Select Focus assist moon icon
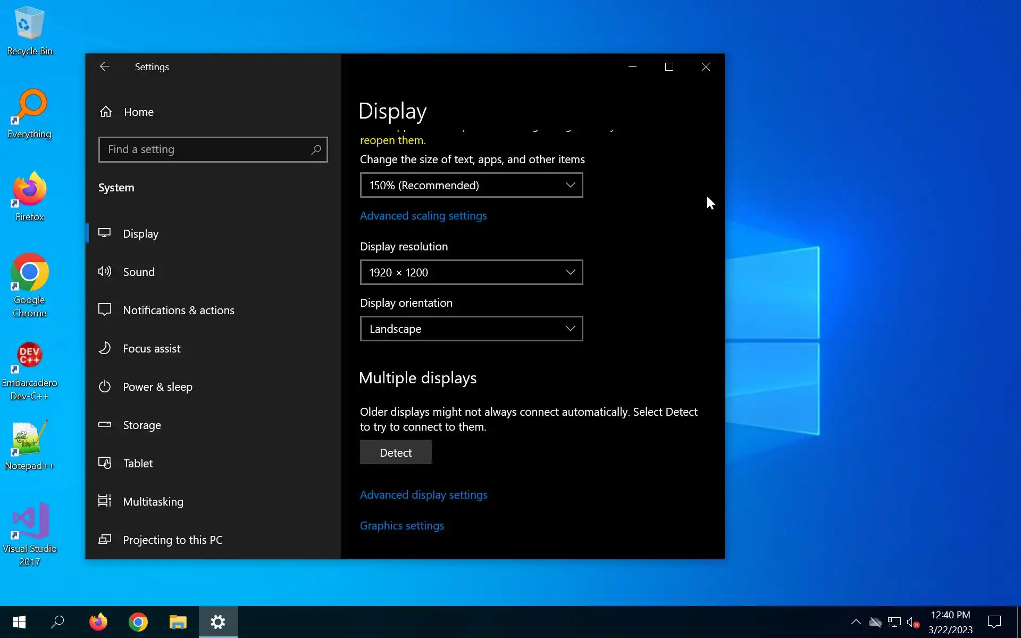1021x638 pixels. point(105,348)
